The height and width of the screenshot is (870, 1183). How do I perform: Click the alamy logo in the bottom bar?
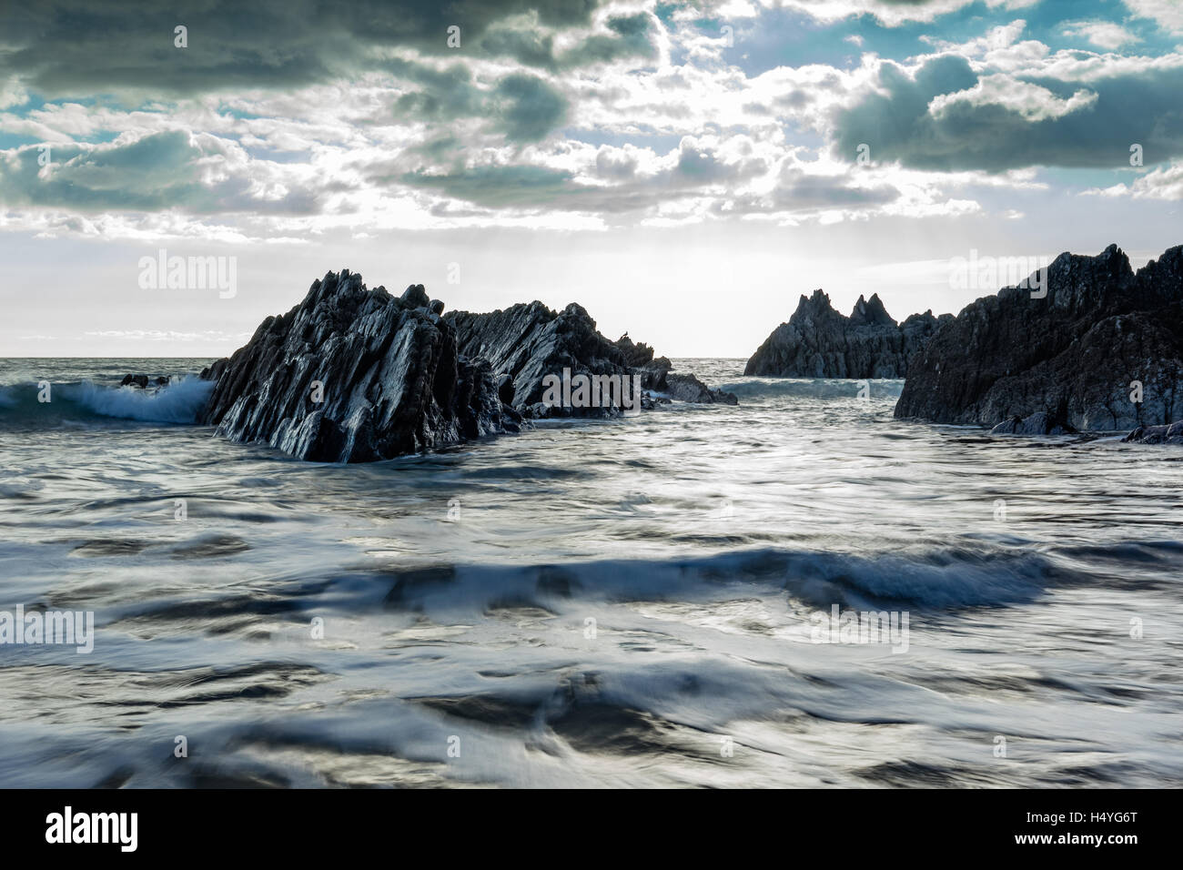[91, 829]
